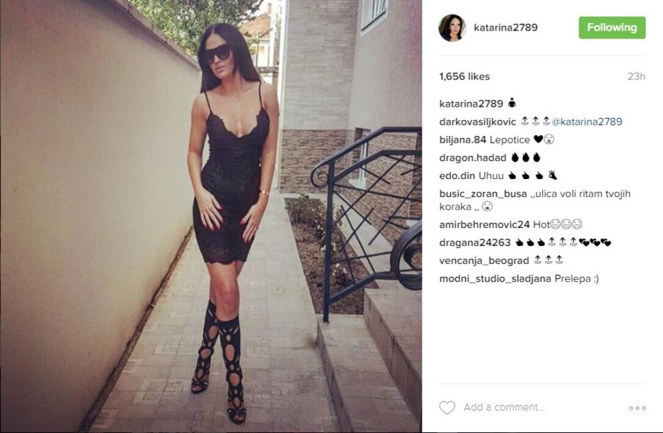Click the main post photo
The image size is (663, 433).
pos(211,216)
